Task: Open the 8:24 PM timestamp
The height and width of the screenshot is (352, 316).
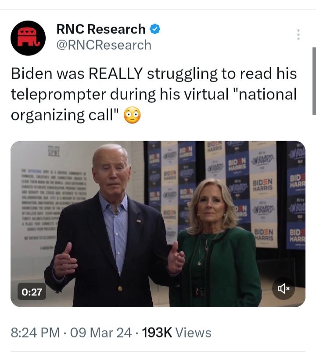Action: [35, 333]
